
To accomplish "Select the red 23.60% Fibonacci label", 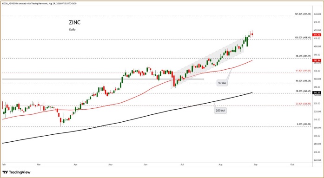I will [x=304, y=104].
